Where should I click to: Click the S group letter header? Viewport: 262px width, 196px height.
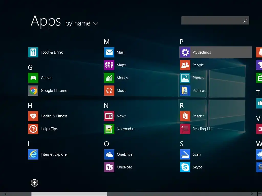[x=182, y=144]
